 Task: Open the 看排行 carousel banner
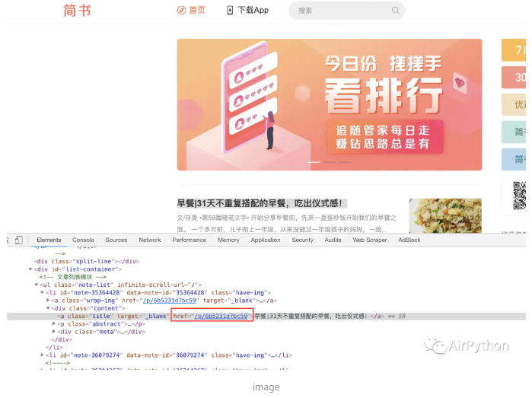(x=329, y=104)
